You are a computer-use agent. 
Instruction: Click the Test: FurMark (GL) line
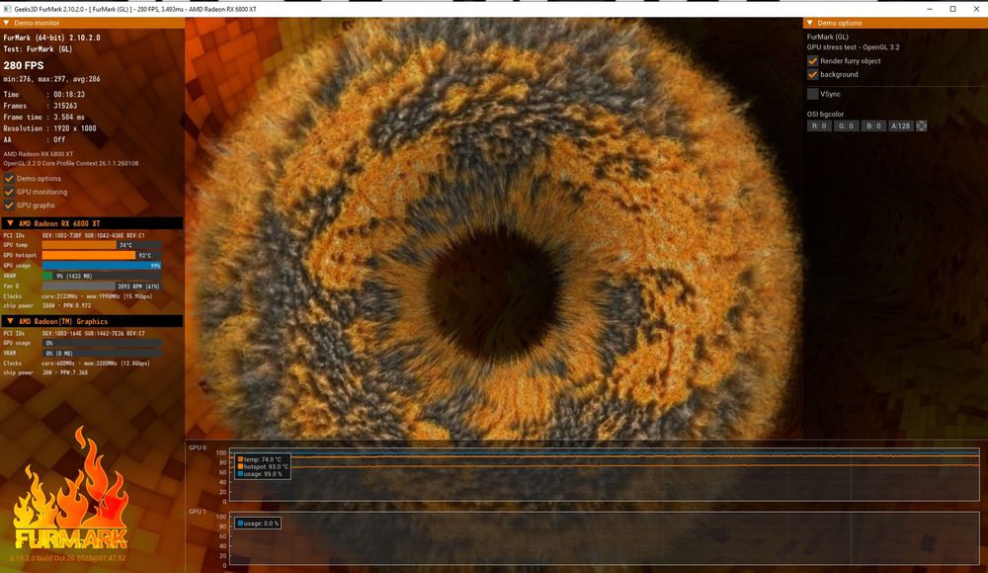(x=38, y=48)
